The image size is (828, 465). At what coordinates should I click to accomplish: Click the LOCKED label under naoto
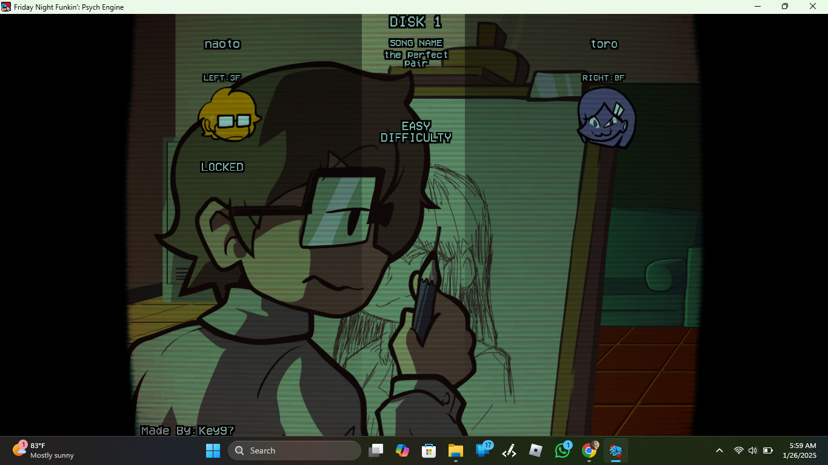(x=222, y=167)
